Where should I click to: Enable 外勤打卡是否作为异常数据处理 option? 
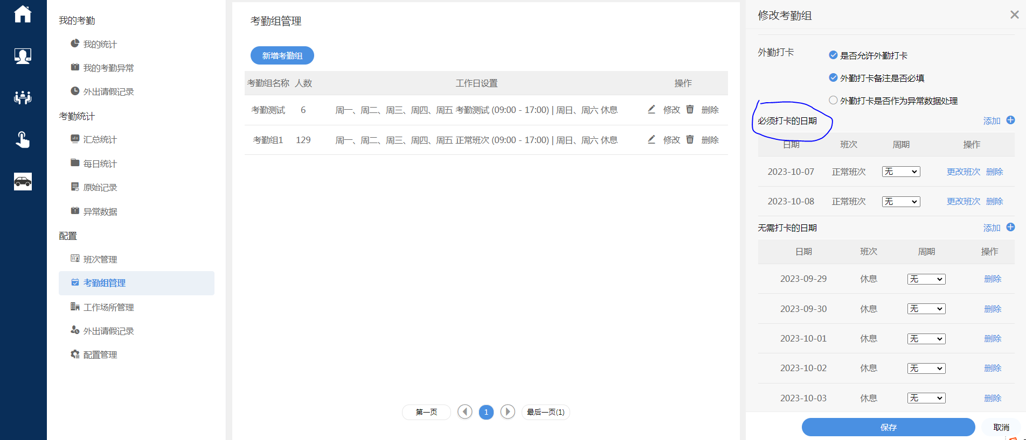pos(833,101)
